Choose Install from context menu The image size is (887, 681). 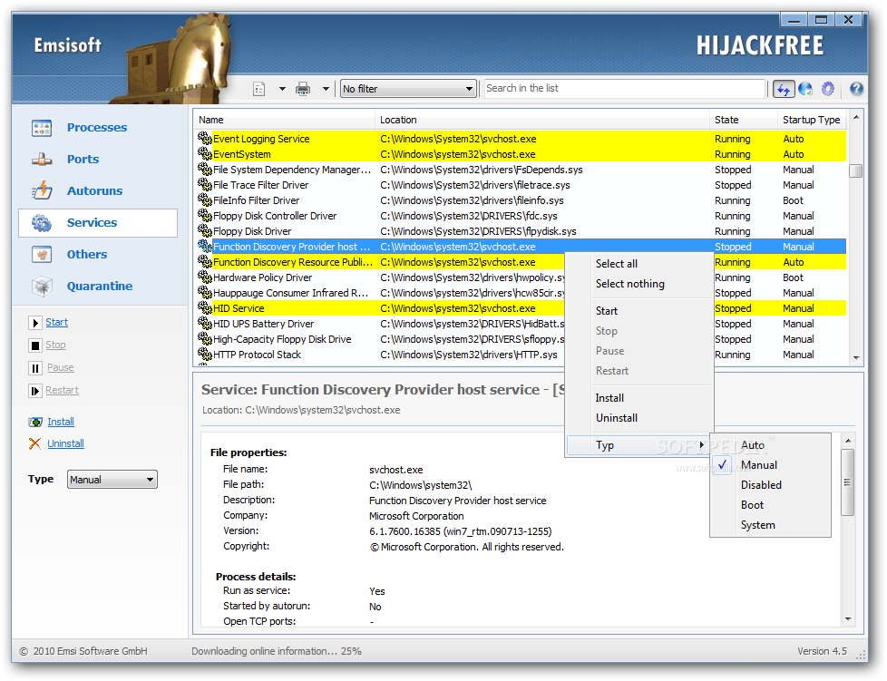639,397
